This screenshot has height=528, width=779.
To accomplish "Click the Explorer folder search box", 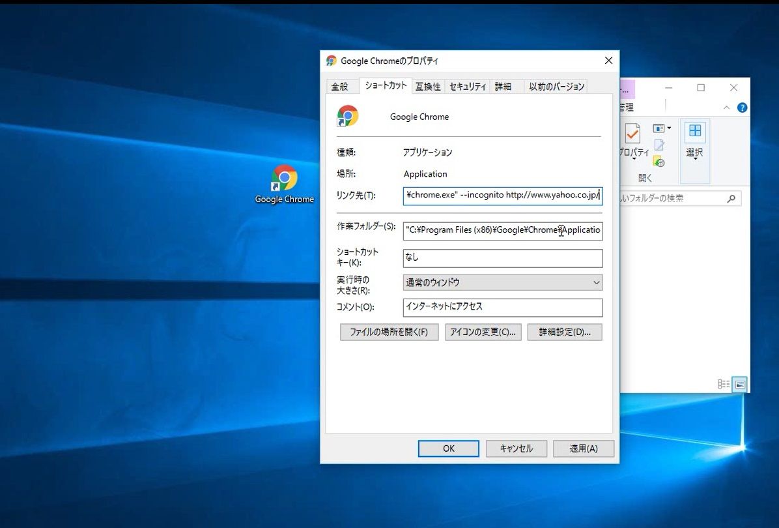I will tap(681, 198).
